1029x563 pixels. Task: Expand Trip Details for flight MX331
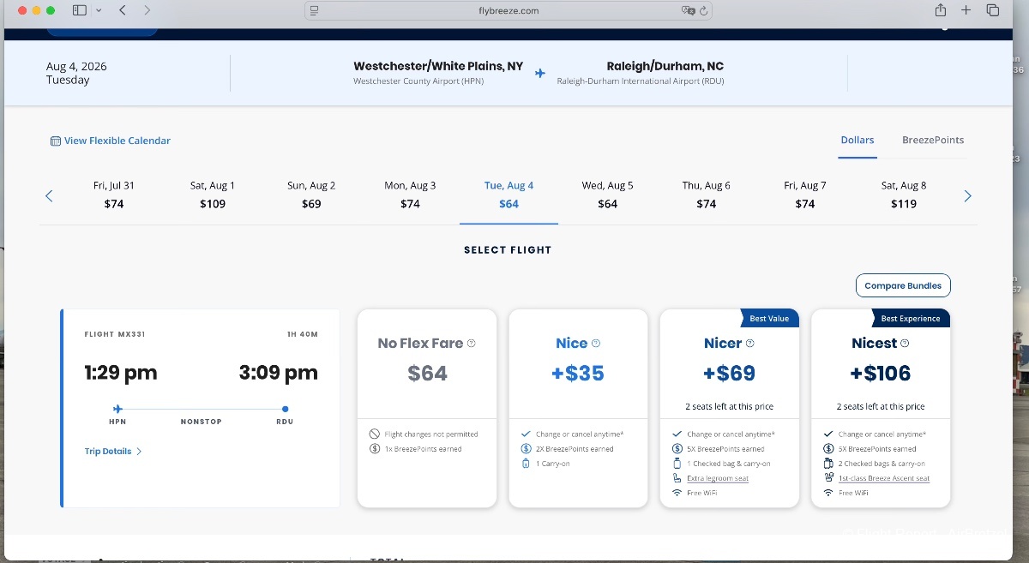point(113,452)
